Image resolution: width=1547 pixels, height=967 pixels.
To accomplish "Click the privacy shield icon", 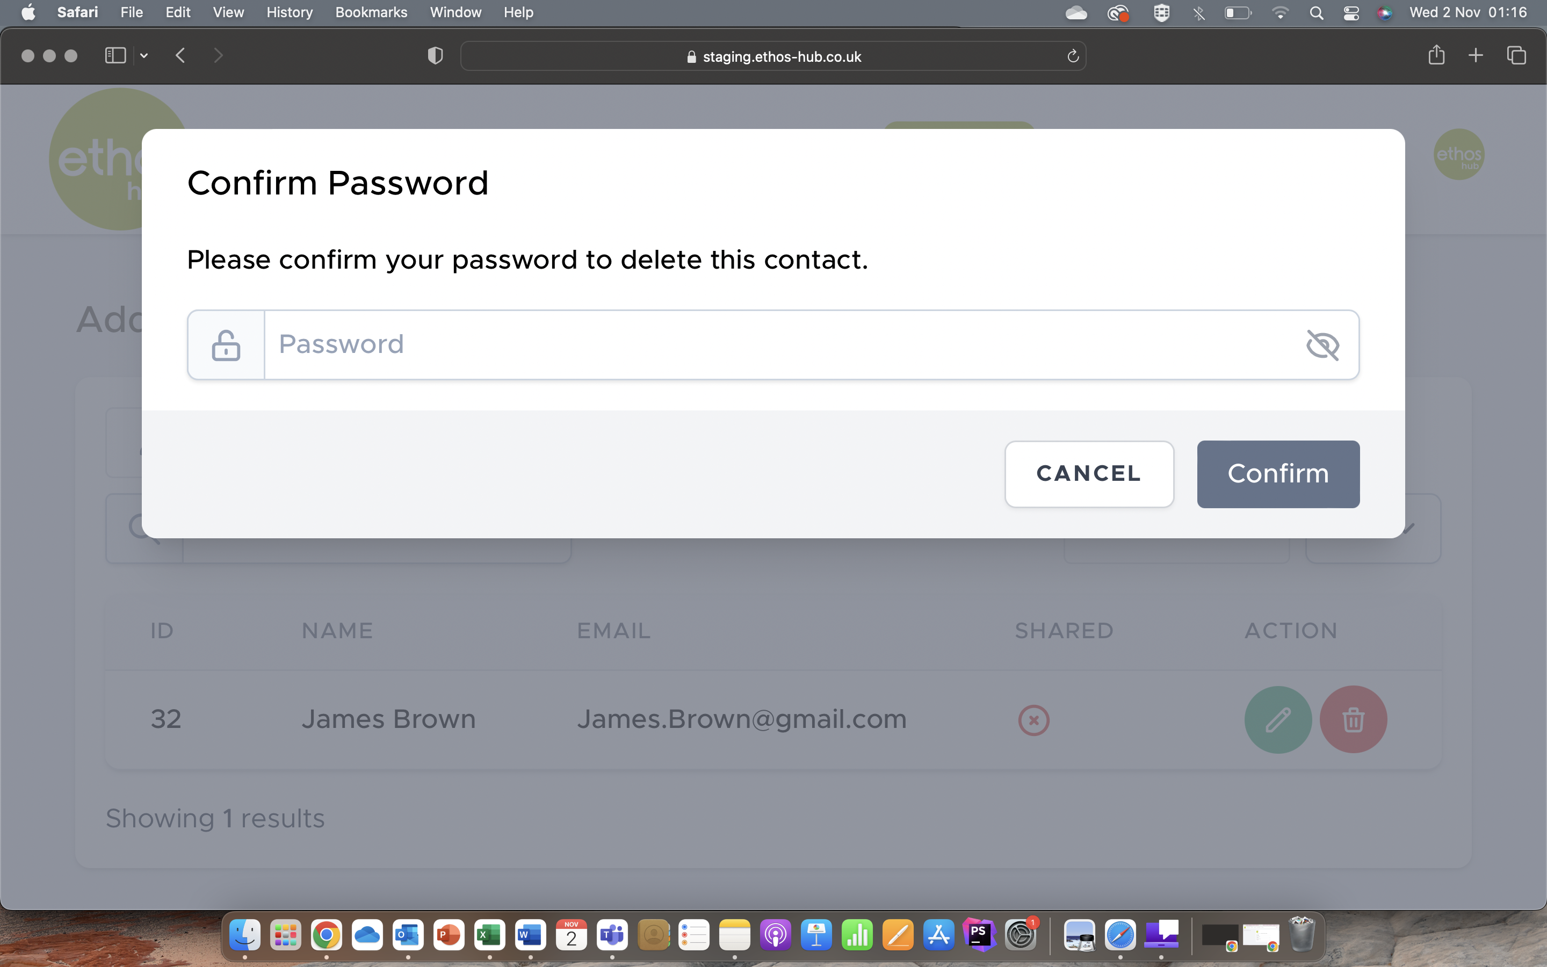I will 435,56.
